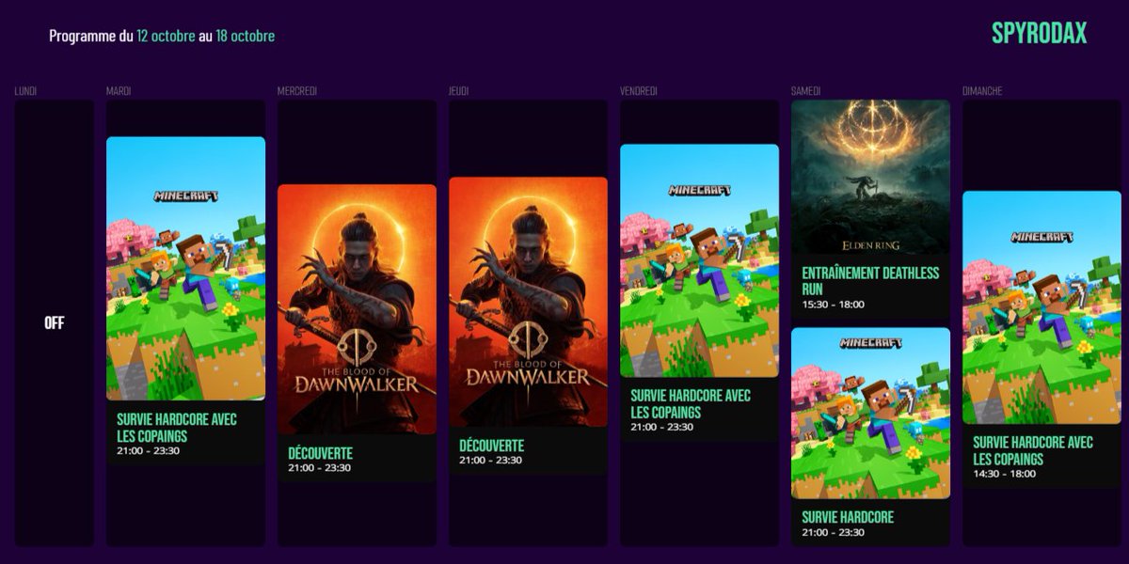Click the SPYRODAX logo text
The height and width of the screenshot is (564, 1129).
pyautogui.click(x=1039, y=34)
